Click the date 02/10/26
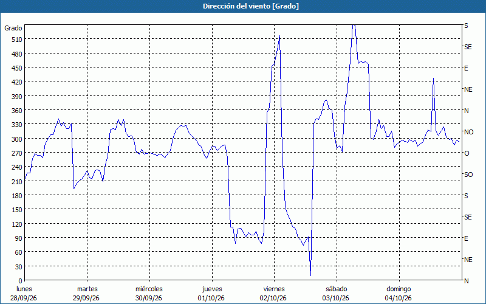This screenshot has height=304, width=486. pyautogui.click(x=273, y=298)
